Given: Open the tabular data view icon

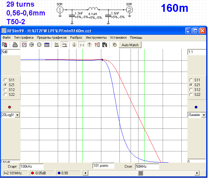Looking at the screenshot, I should coord(47,45).
